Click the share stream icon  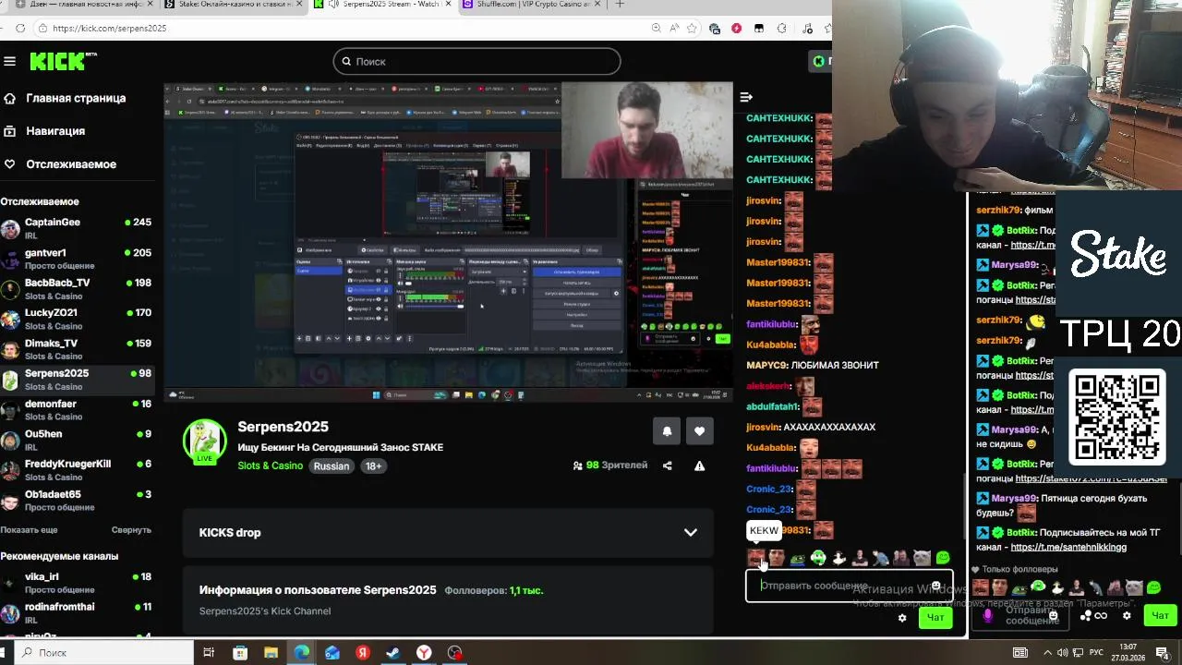(667, 465)
